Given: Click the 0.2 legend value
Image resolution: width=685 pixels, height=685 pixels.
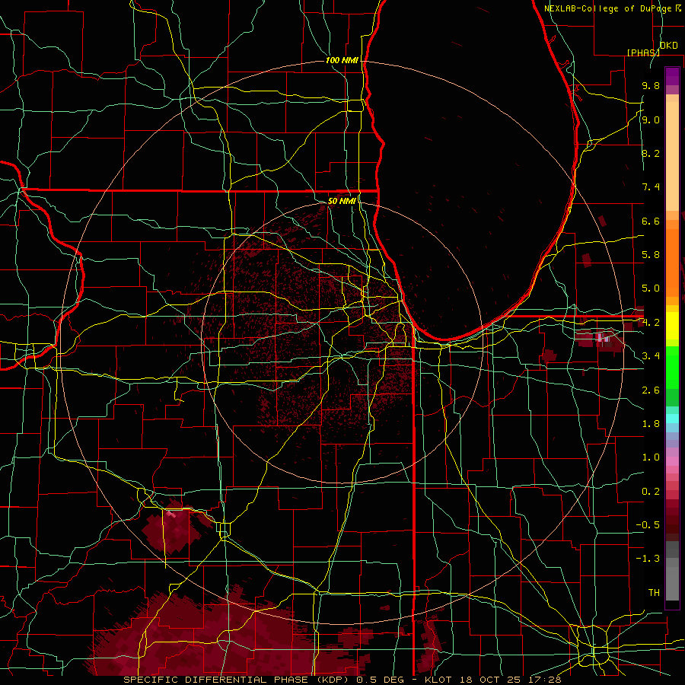Looking at the screenshot, I should [651, 492].
